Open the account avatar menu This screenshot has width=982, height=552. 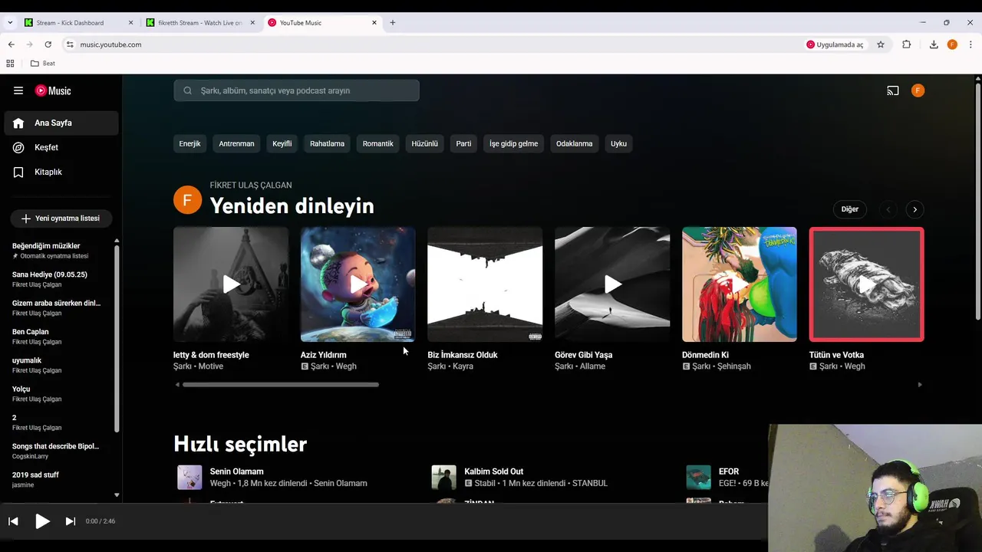click(918, 90)
